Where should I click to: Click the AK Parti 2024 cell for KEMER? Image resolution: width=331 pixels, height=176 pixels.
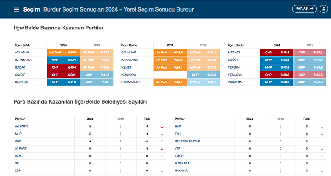coord(170,67)
